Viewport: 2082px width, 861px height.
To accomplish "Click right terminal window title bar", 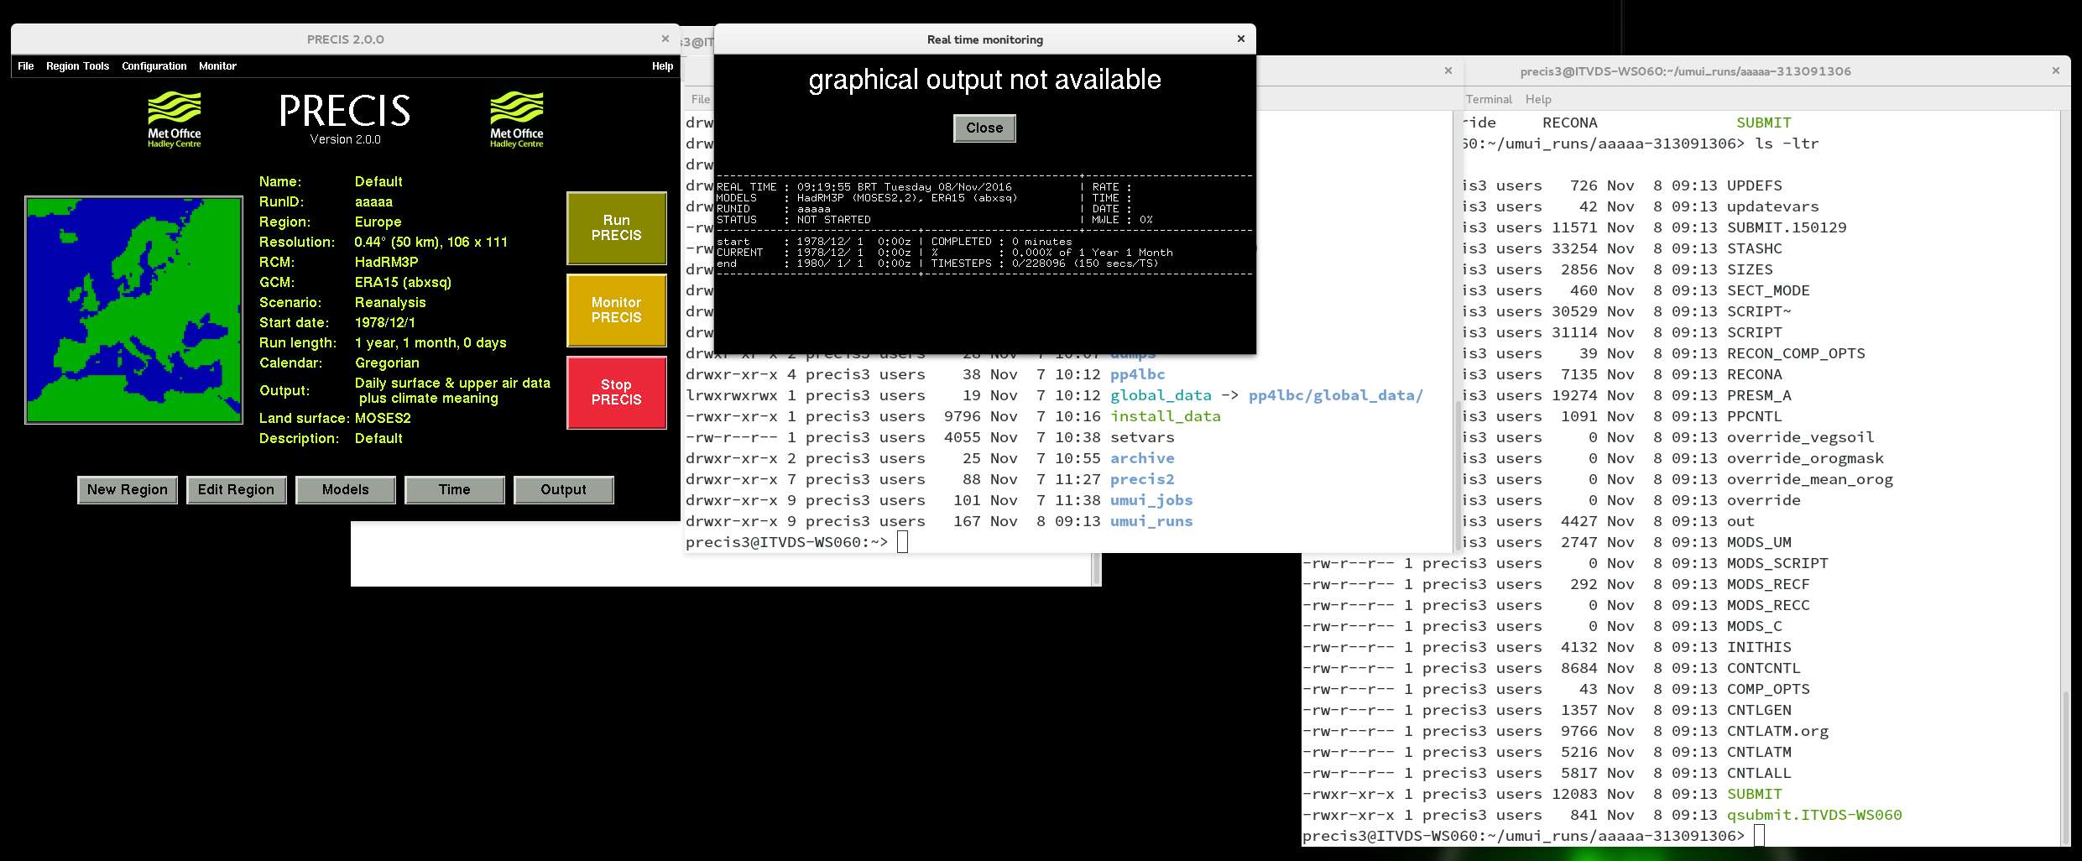I will pyautogui.click(x=1685, y=71).
